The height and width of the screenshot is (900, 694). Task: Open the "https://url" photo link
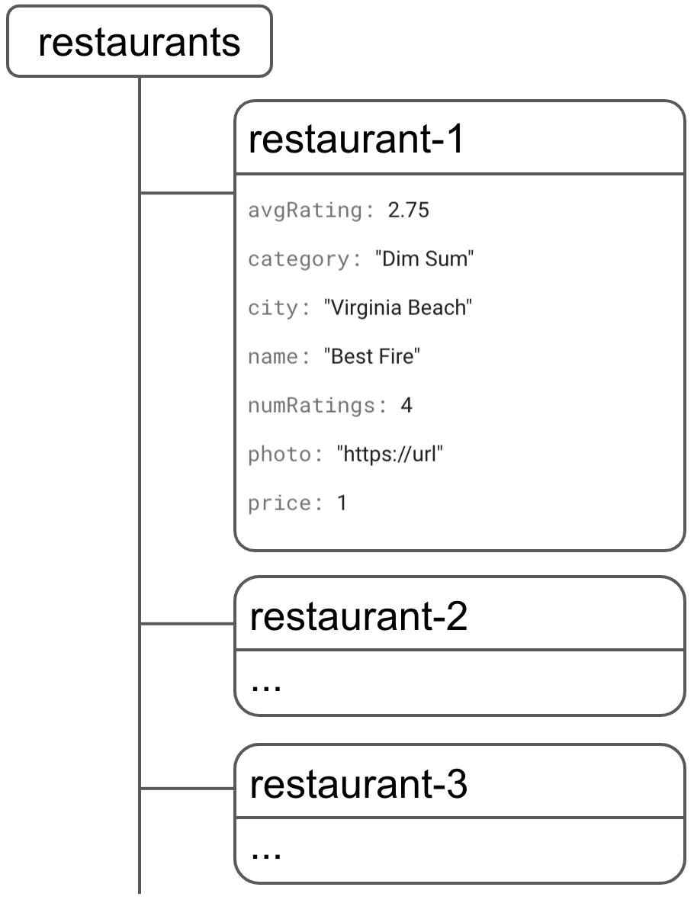tap(390, 455)
